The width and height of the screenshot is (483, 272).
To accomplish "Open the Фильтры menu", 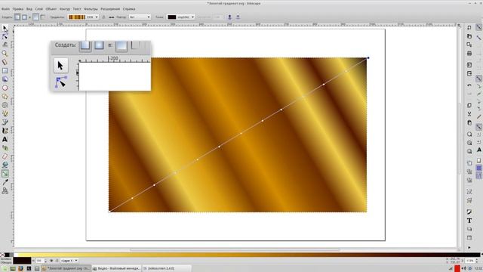I will coord(91,9).
